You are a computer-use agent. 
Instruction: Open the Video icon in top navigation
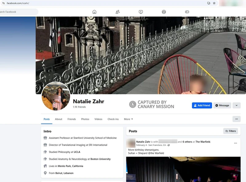[141, 12]
